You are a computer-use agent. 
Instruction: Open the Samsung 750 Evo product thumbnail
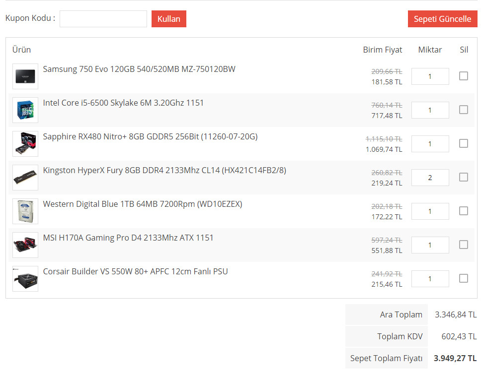tap(25, 76)
